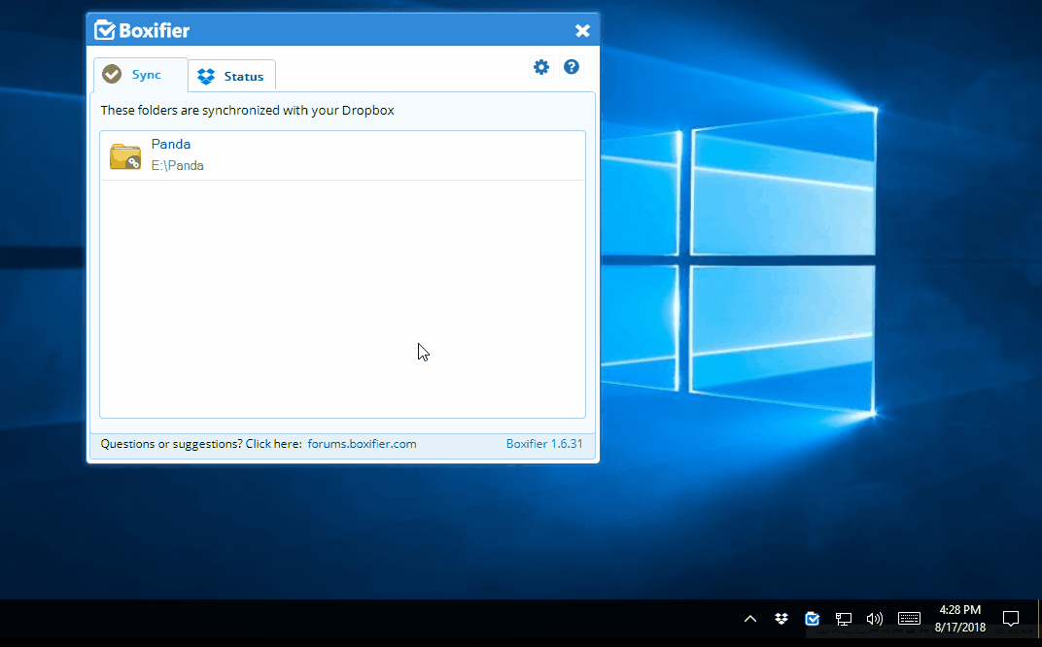Image resolution: width=1042 pixels, height=647 pixels.
Task: Select the E:\Panda path text
Action: coord(178,165)
